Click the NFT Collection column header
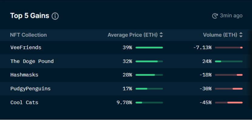 (x=29, y=35)
